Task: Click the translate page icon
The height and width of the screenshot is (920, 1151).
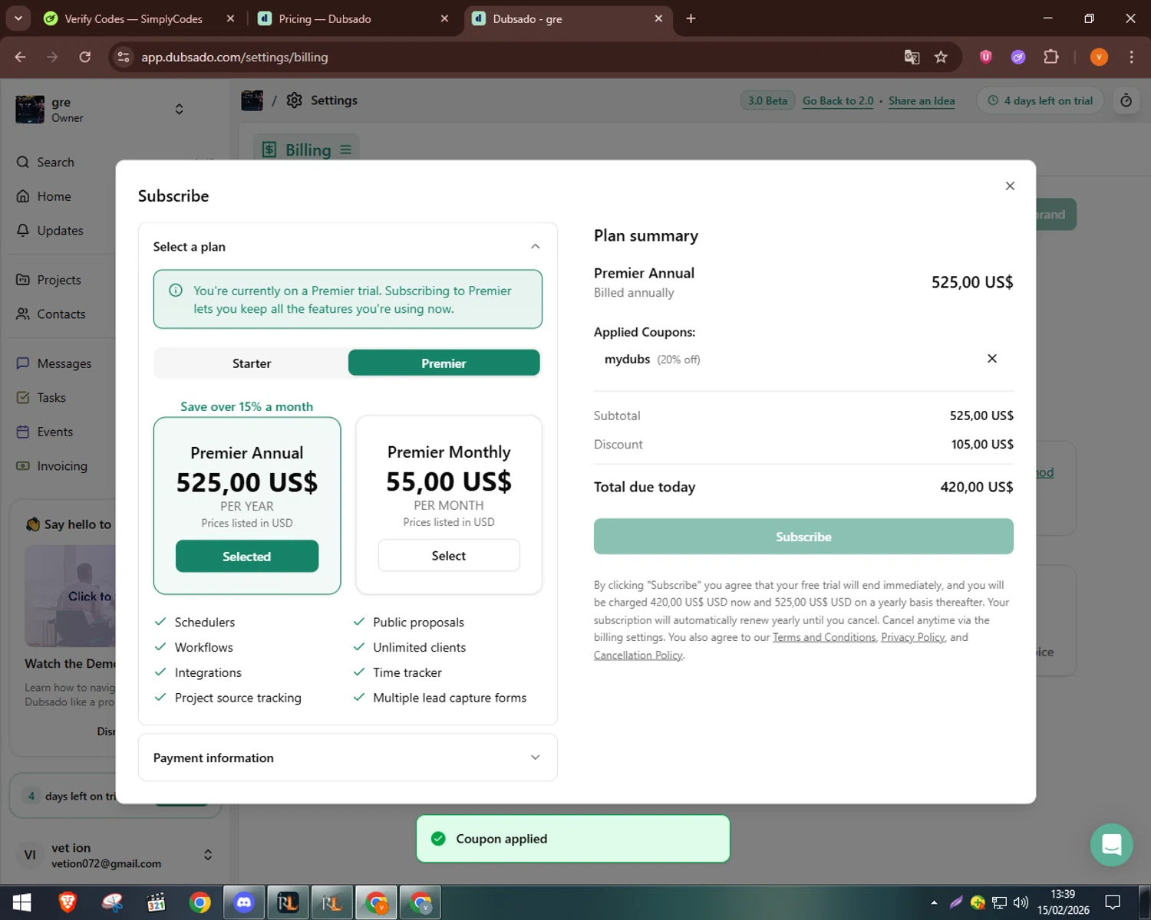Action: point(912,57)
